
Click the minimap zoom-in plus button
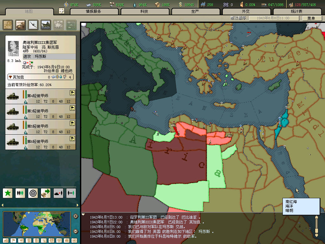click(x=76, y=216)
